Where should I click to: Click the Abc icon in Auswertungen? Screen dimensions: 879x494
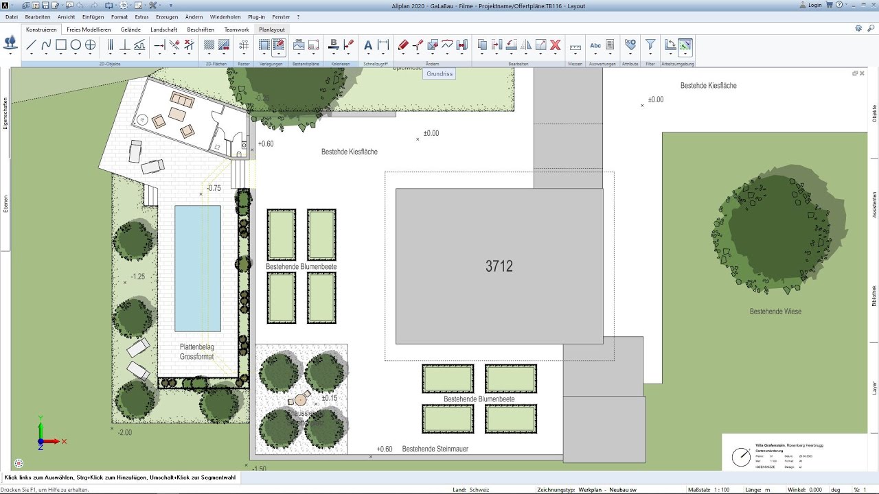click(595, 45)
